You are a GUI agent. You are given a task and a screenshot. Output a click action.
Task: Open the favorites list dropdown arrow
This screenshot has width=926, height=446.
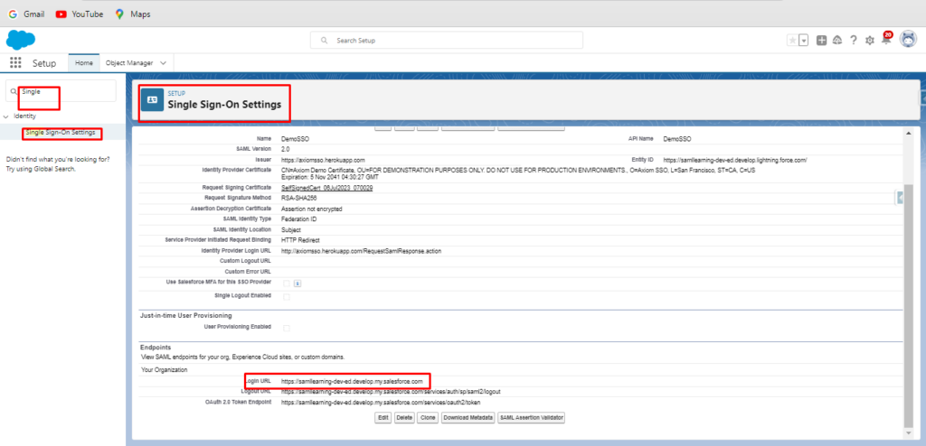(x=804, y=40)
